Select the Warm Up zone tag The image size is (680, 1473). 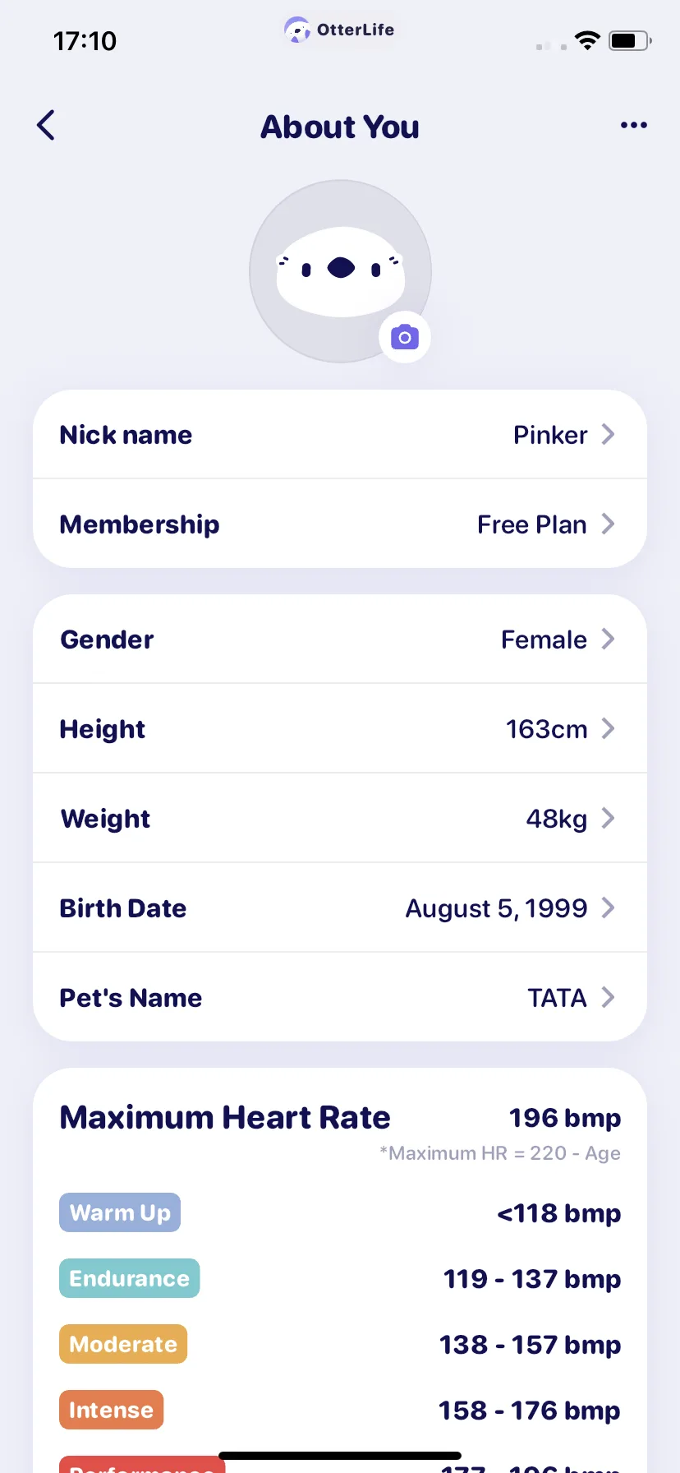click(120, 1212)
